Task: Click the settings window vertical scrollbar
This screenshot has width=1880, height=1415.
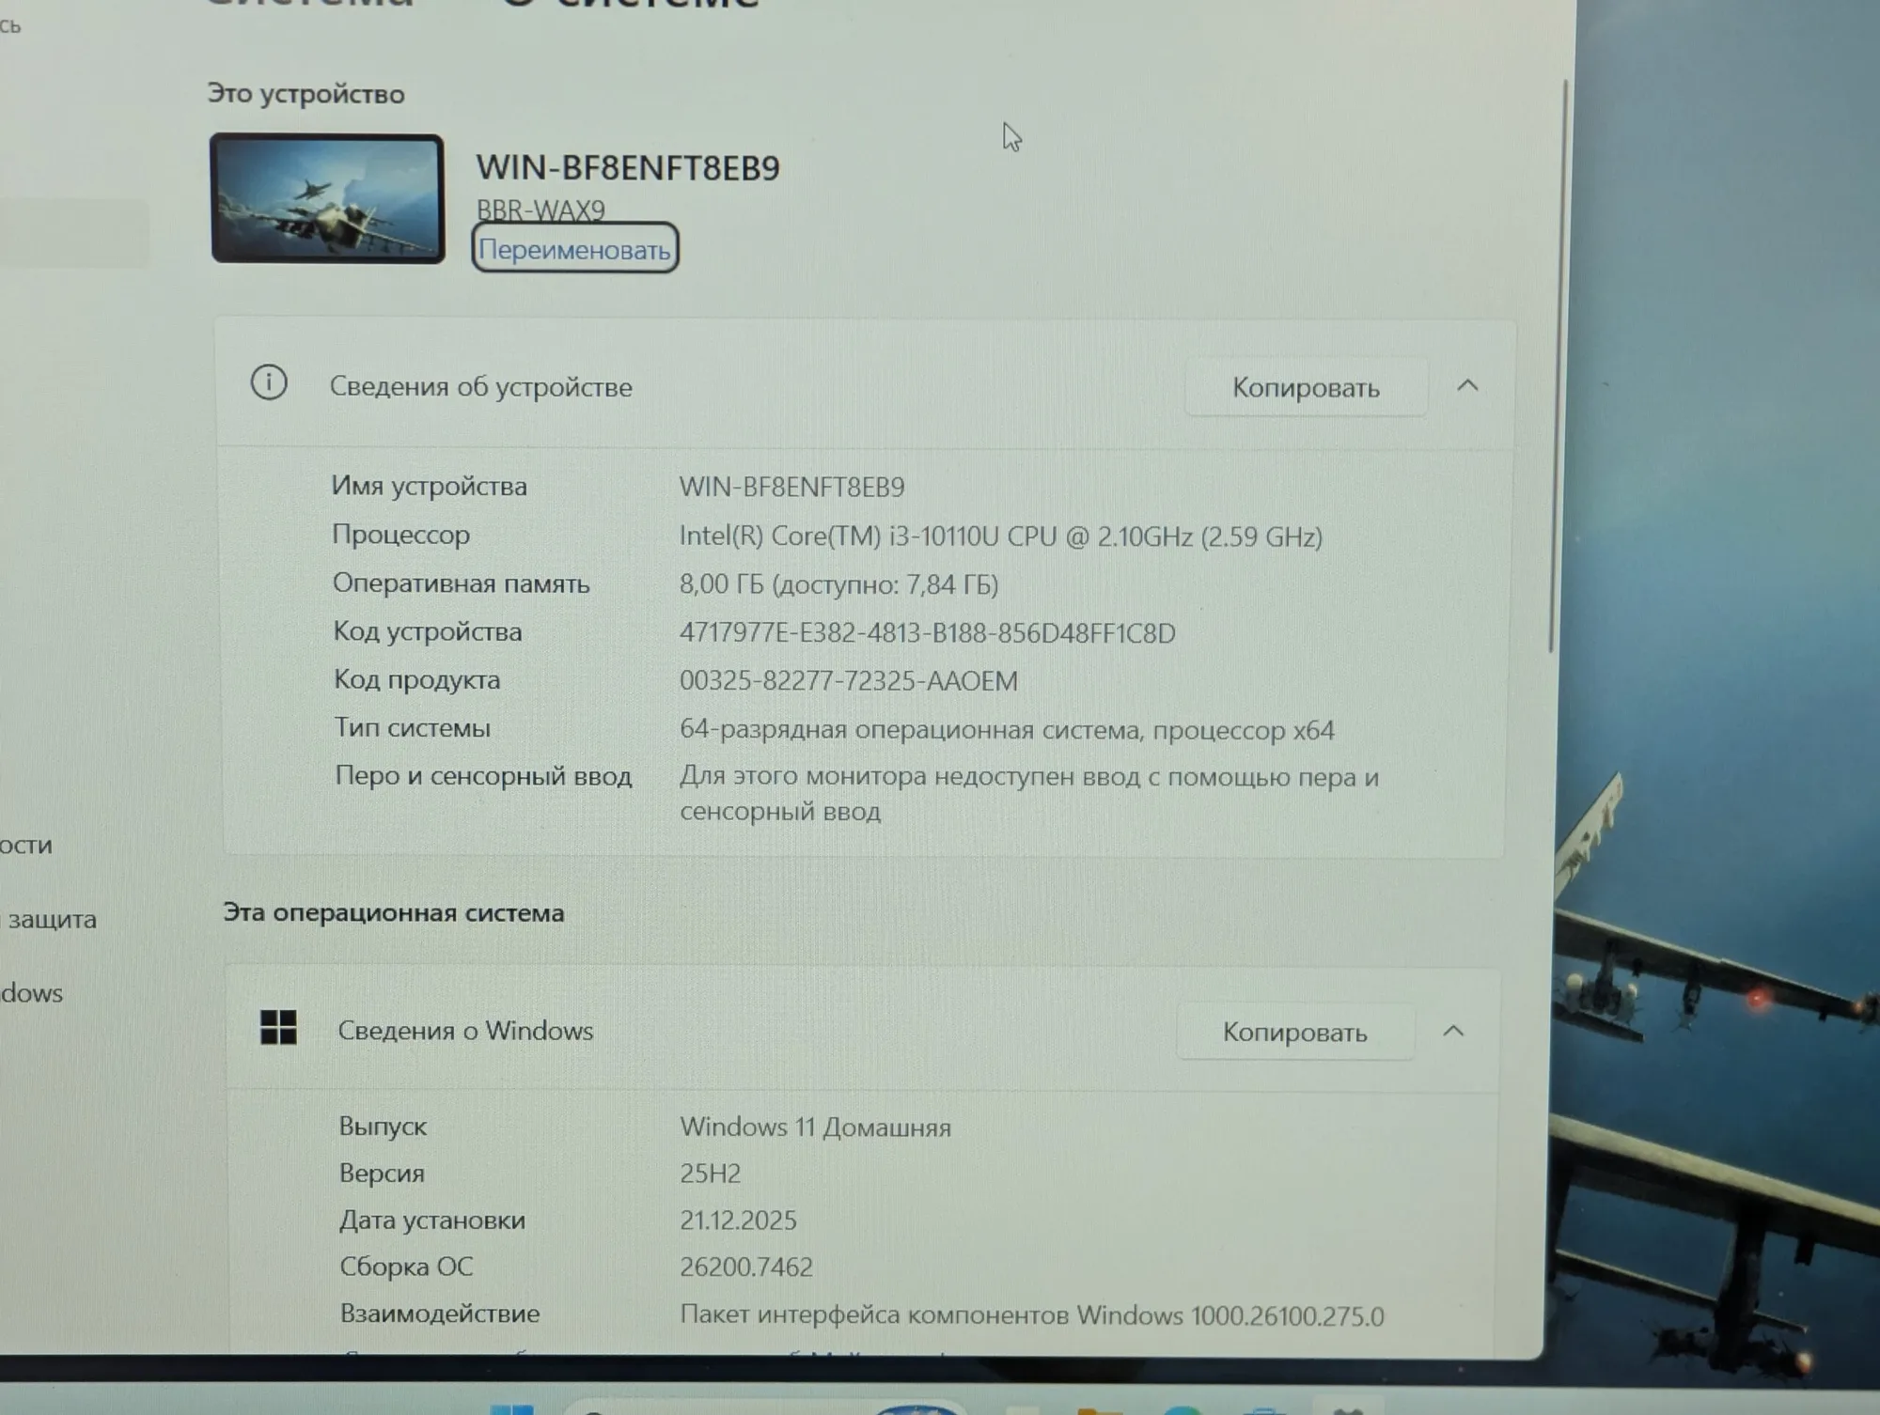Action: 1558,366
